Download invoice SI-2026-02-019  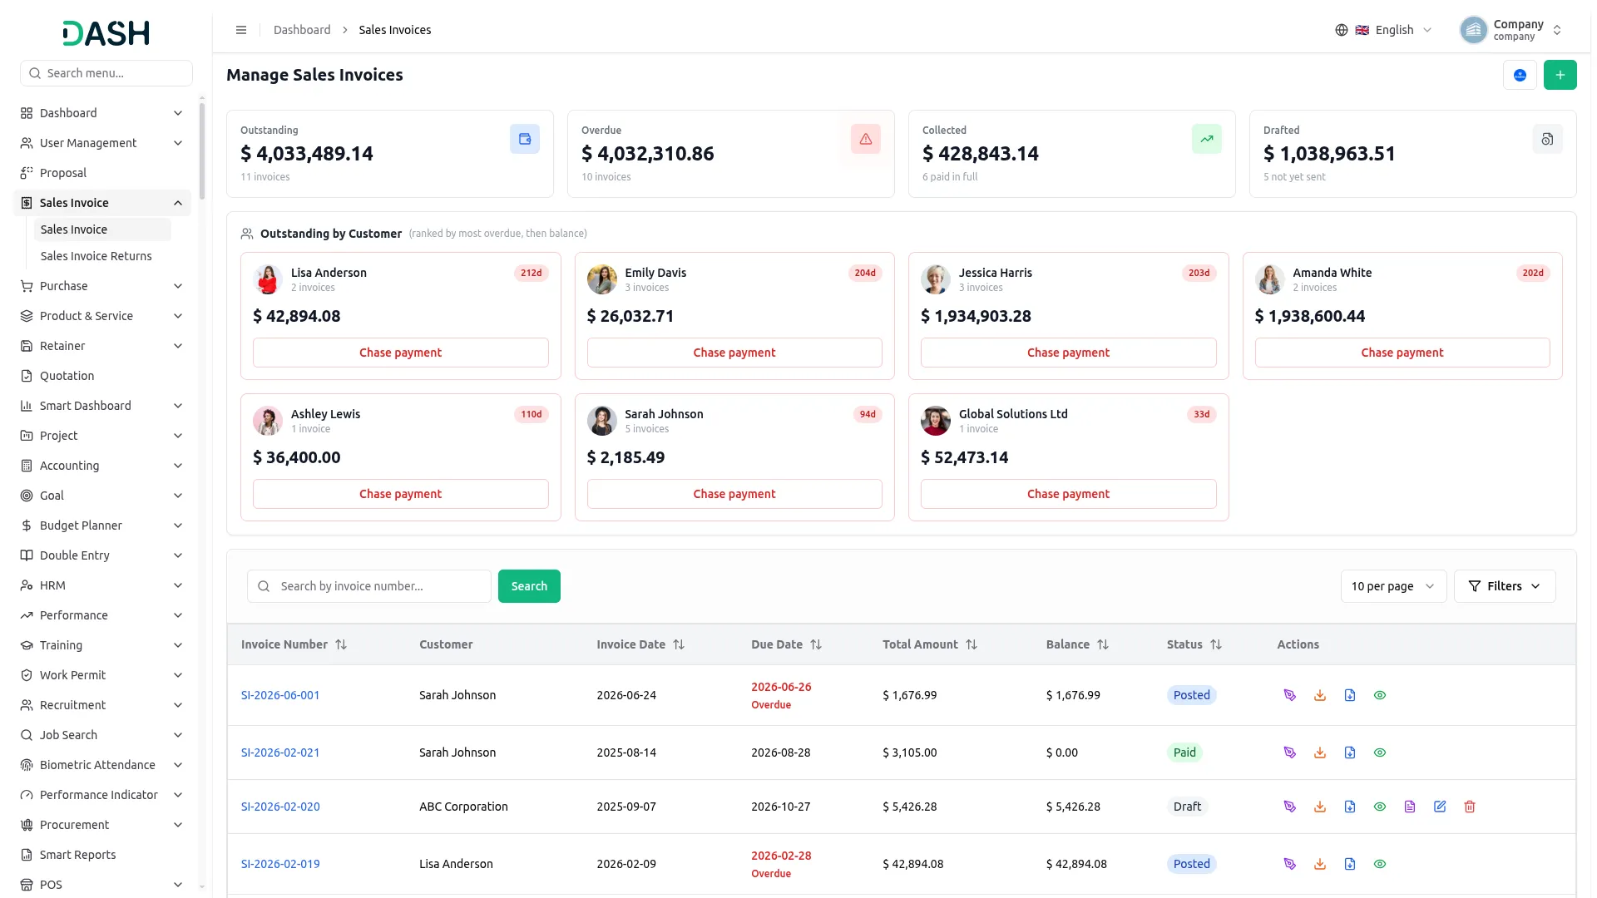tap(1320, 864)
